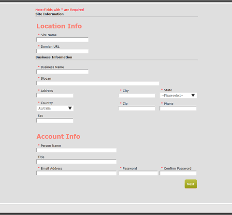Image resolution: width=232 pixels, height=215 pixels.
Task: Open the State dropdown
Action: coord(178,95)
